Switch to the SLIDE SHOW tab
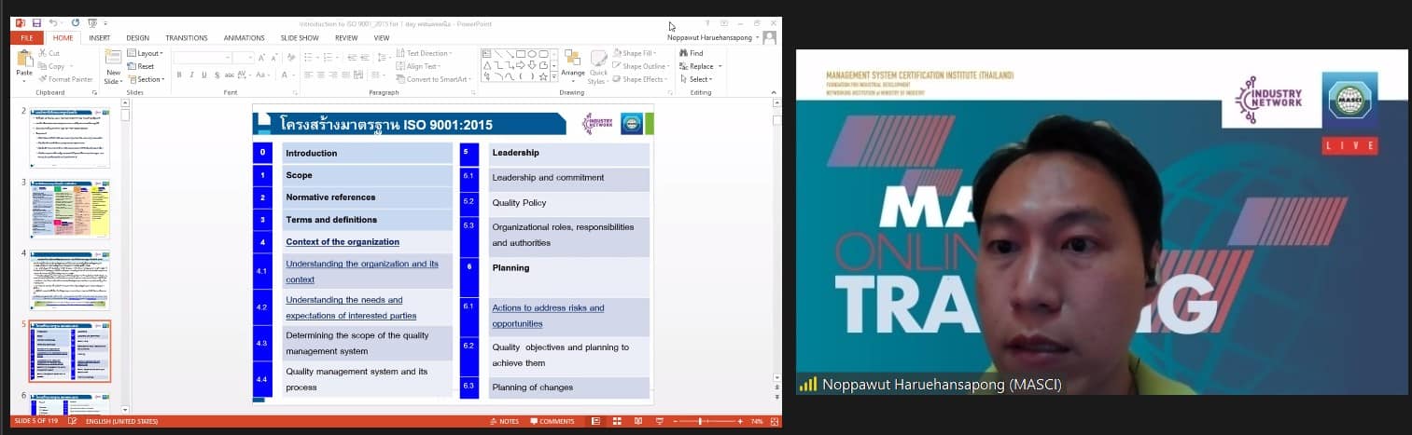This screenshot has height=435, width=1412. tap(300, 37)
